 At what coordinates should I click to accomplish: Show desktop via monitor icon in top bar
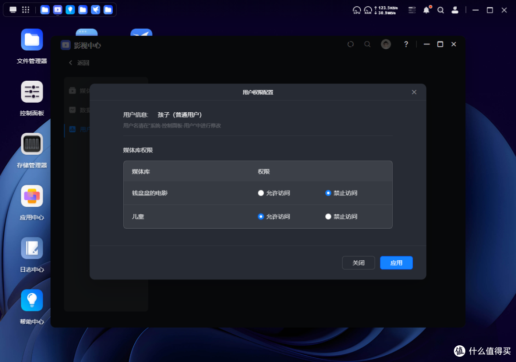13,10
